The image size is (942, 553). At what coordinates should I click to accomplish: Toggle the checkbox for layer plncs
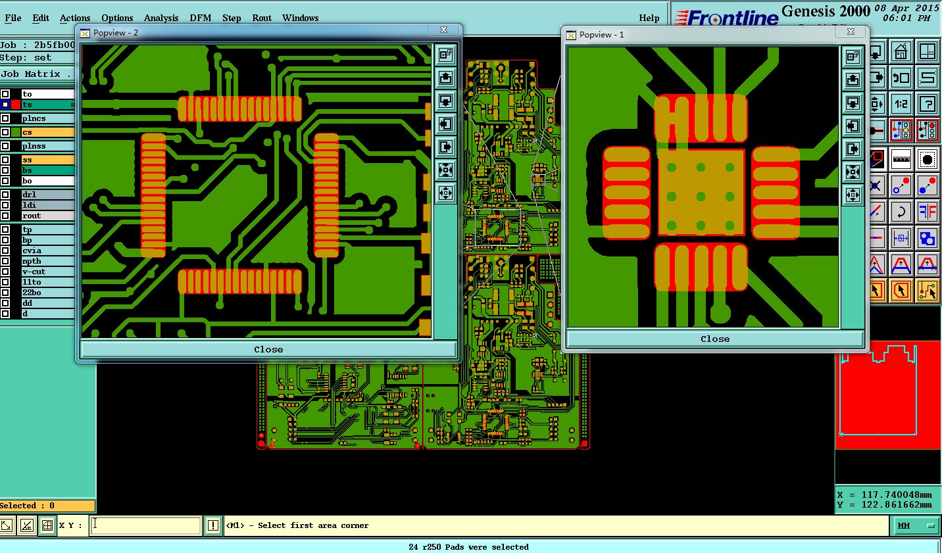5,118
